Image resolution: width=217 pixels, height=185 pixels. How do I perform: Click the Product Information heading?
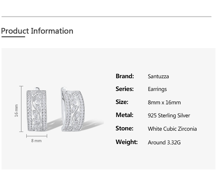coord(37,31)
